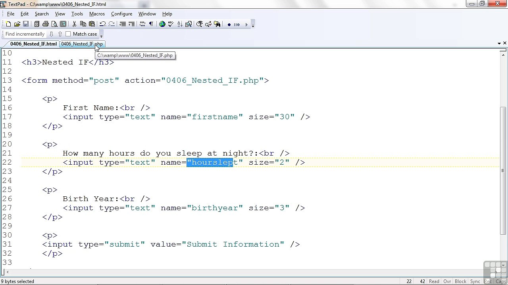Image resolution: width=508 pixels, height=285 pixels.
Task: Start macro recording with the dot icon
Action: (x=229, y=25)
